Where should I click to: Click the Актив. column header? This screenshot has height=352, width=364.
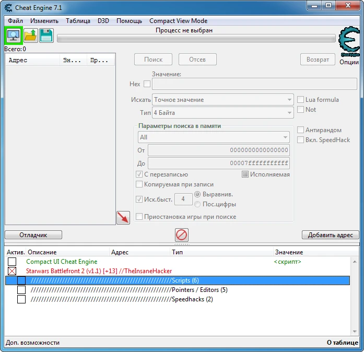click(x=16, y=252)
